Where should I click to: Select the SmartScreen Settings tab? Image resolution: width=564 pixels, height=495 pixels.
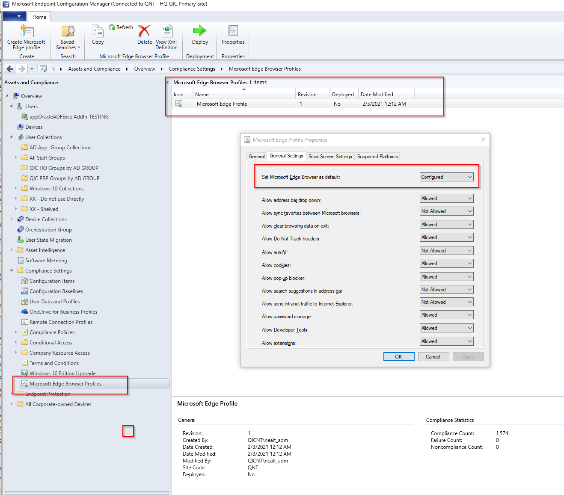pos(330,156)
